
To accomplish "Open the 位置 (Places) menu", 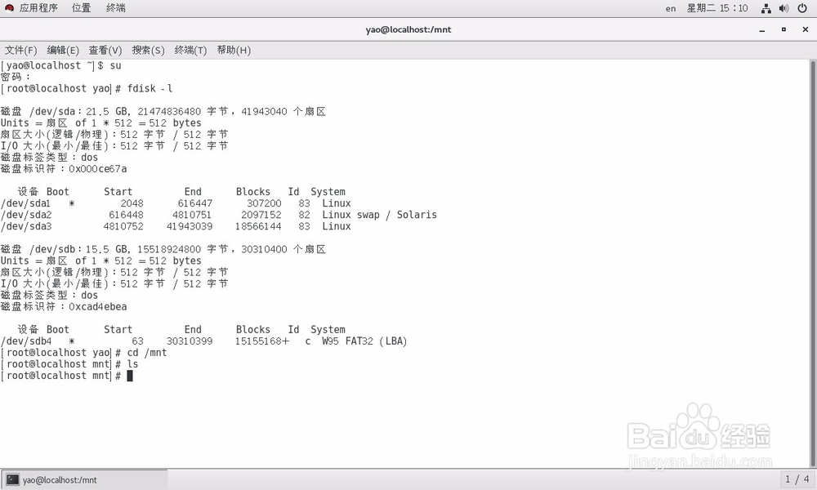I will [81, 8].
